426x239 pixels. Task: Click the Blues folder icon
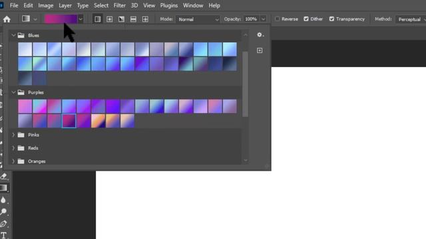(x=21, y=35)
